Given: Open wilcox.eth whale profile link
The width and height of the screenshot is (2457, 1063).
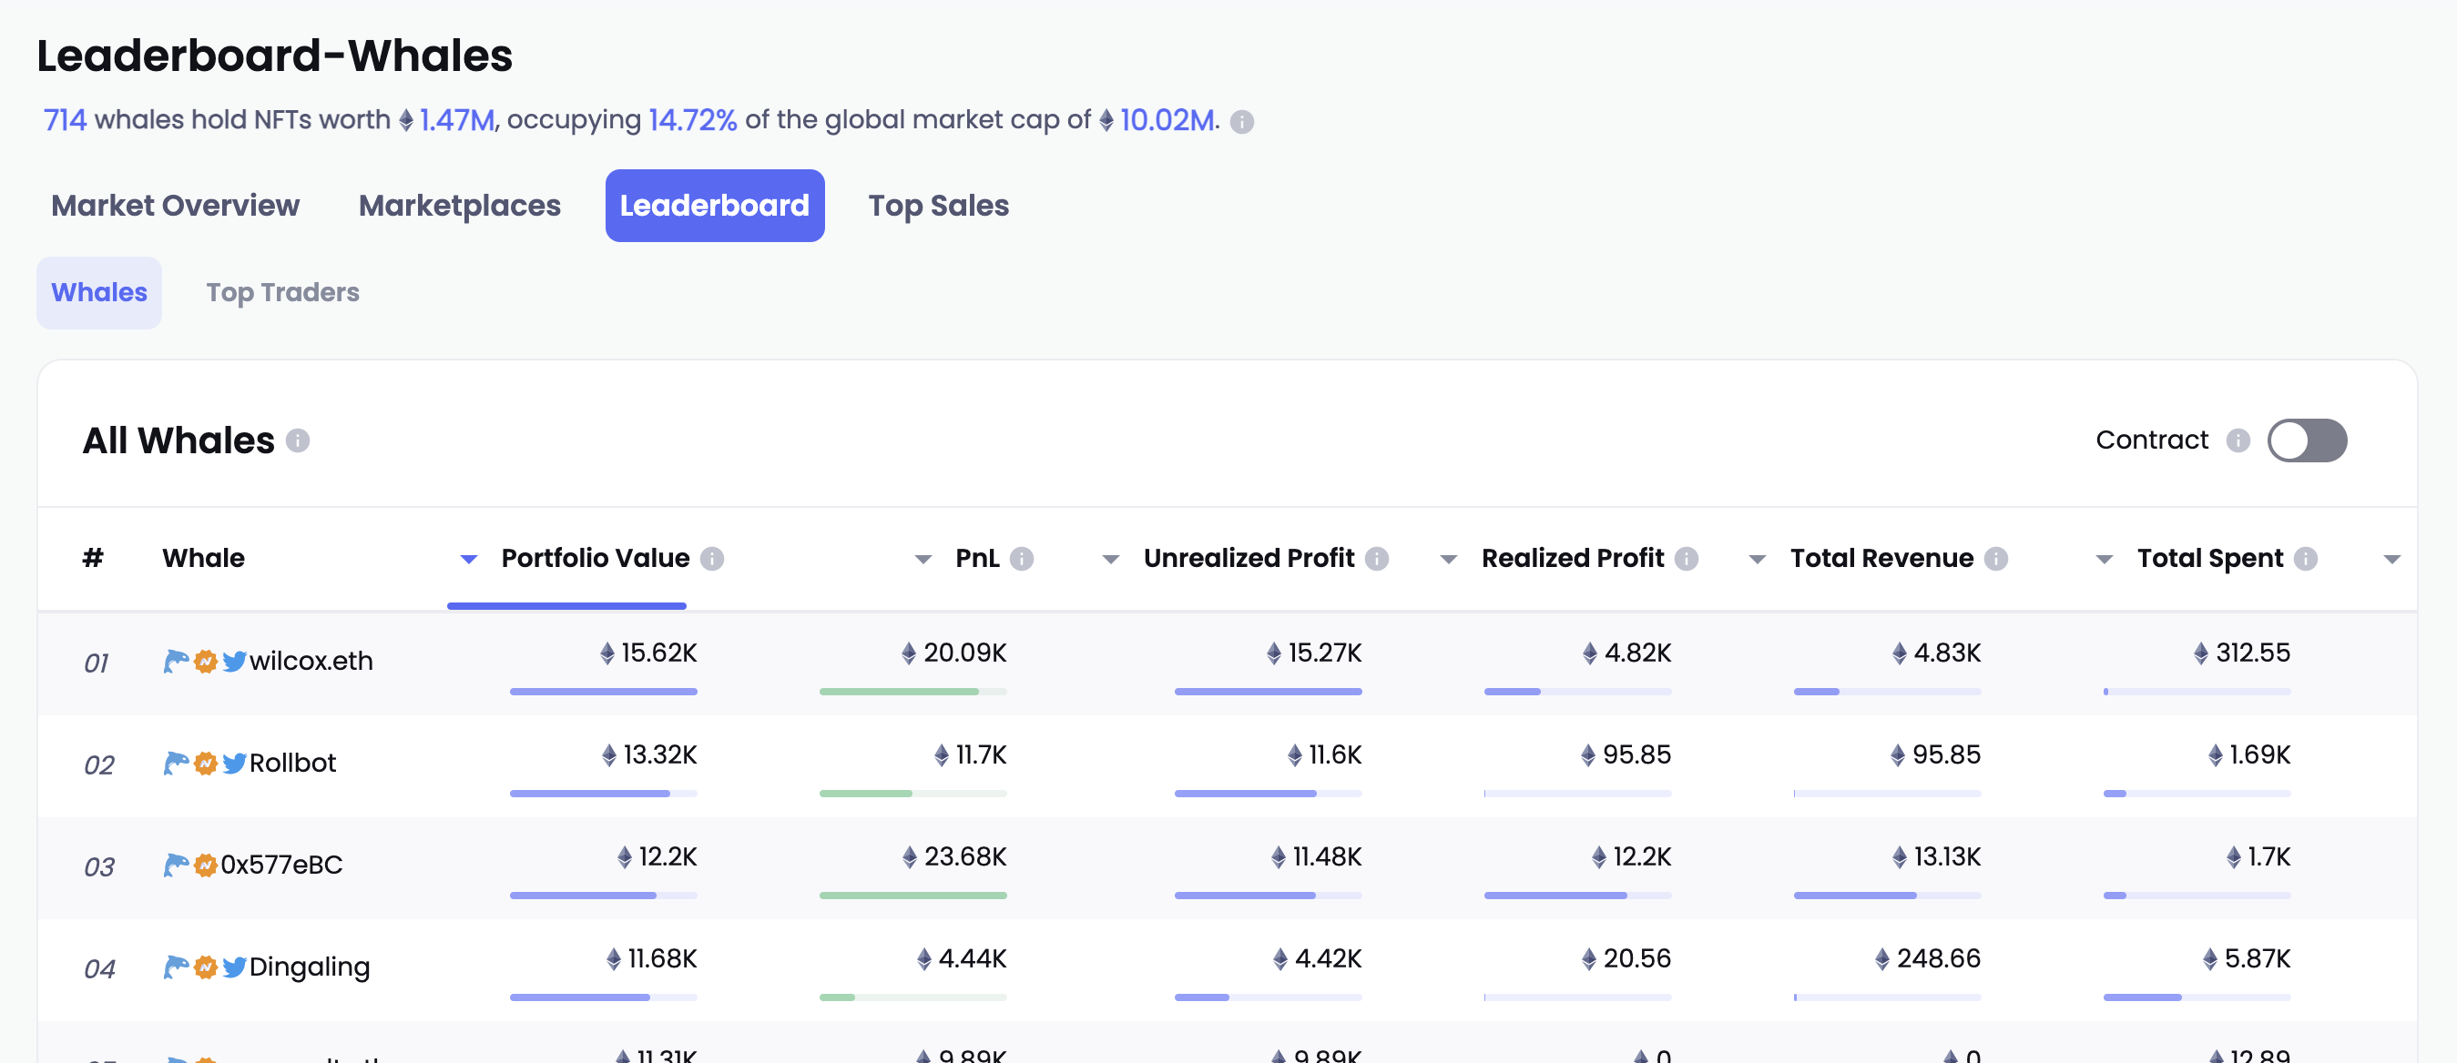Looking at the screenshot, I should tap(311, 661).
